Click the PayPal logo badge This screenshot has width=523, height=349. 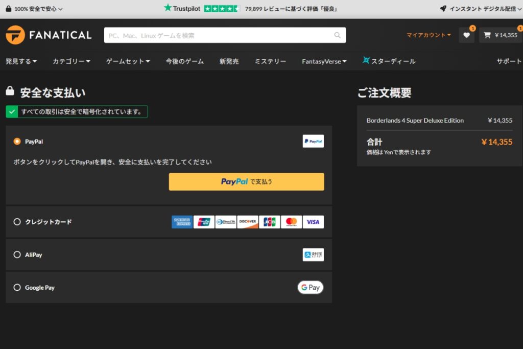click(313, 141)
